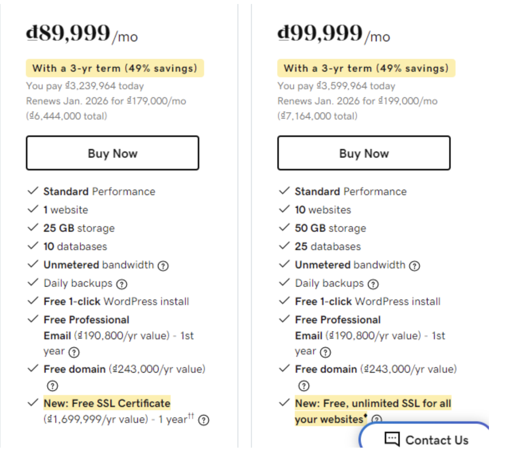This screenshot has height=450, width=514.
Task: Show Daily backups info in left plan
Action: (122, 284)
